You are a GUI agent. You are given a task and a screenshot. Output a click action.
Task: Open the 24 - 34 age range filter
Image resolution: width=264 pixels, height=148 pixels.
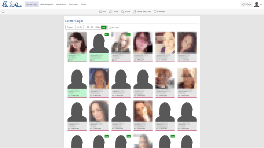79,27
